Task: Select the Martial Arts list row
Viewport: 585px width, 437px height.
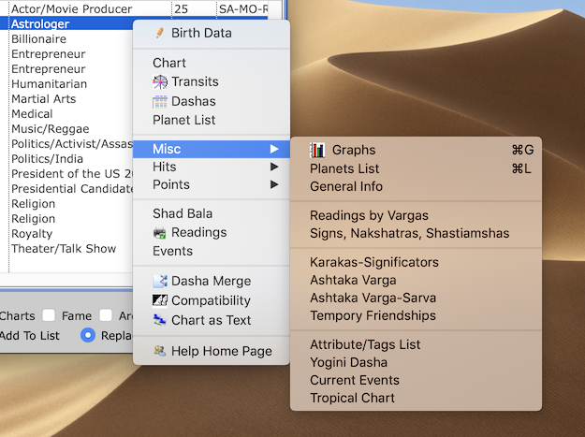Action: [43, 99]
